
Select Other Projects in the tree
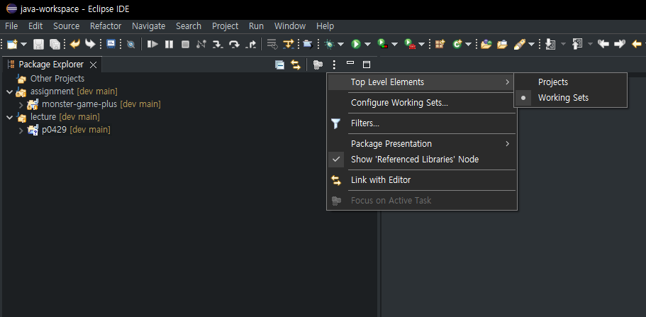tap(57, 78)
